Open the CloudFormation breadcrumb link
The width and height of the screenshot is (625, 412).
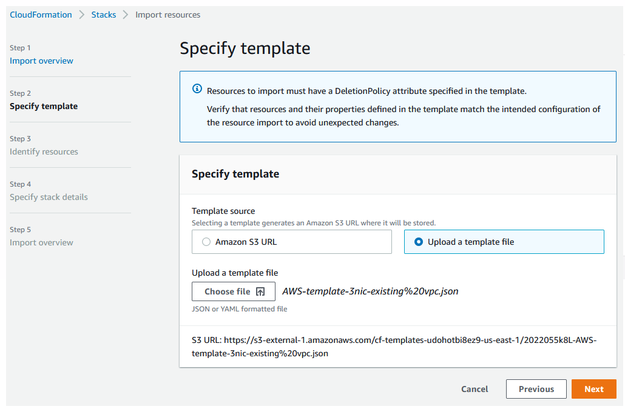pos(41,15)
